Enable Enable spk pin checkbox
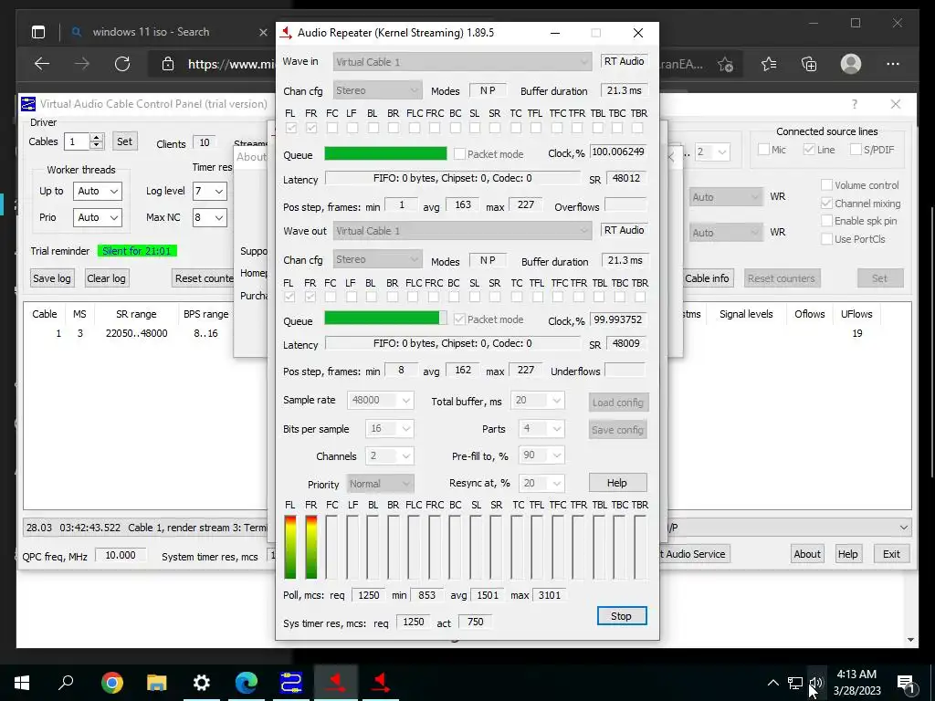This screenshot has width=935, height=701. [826, 221]
